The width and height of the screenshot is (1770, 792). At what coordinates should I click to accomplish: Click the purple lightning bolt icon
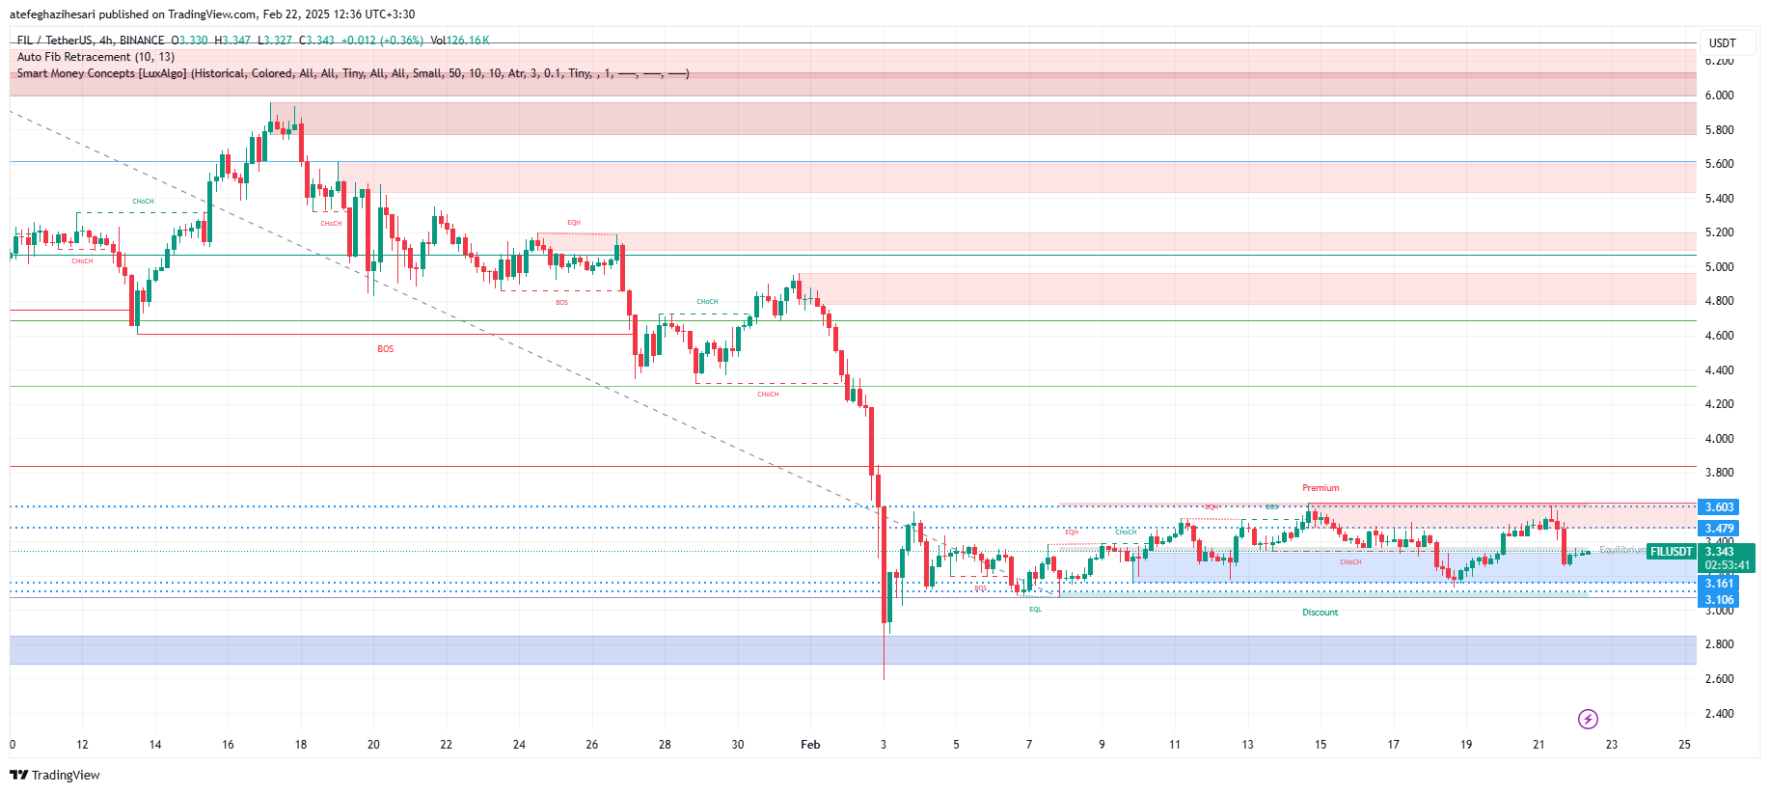pos(1588,719)
